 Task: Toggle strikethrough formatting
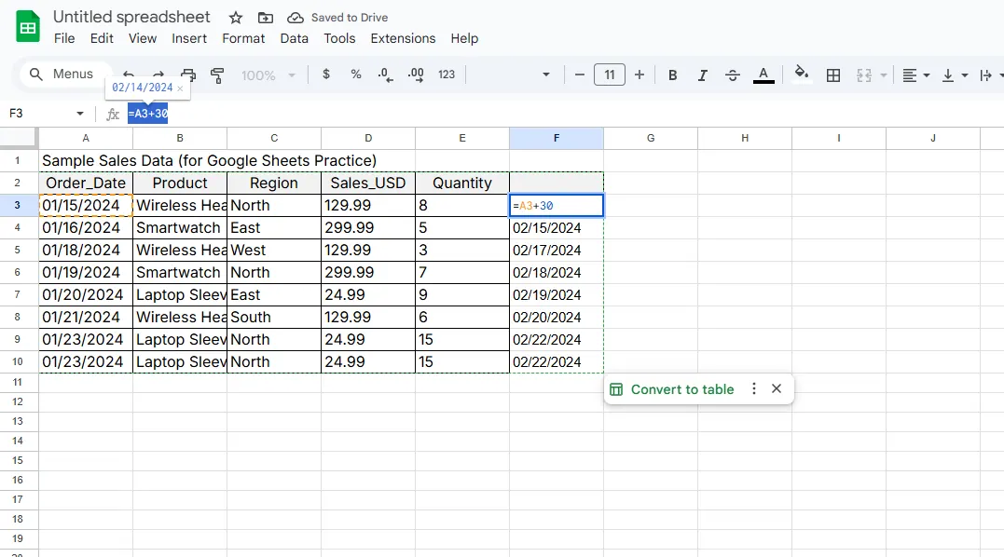click(732, 75)
